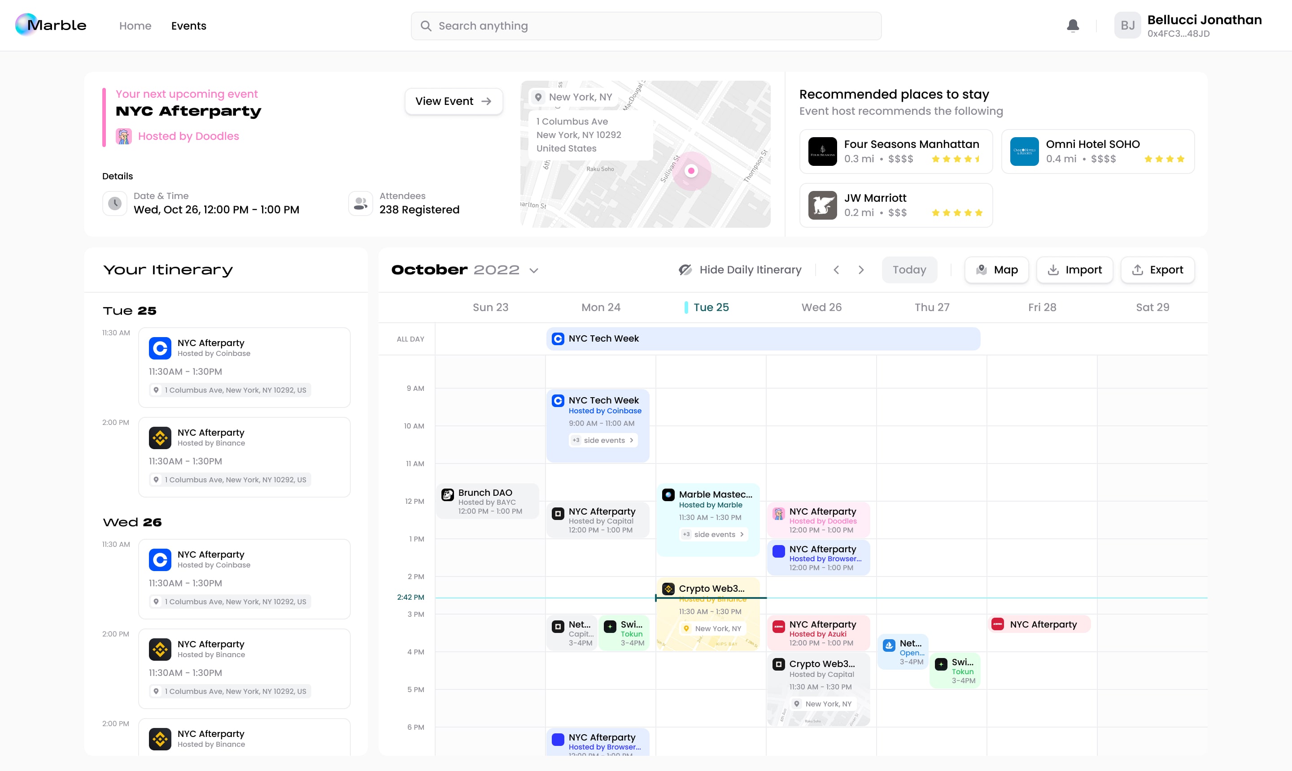Viewport: 1292px width, 771px height.
Task: Click Coinbase icon in Tue 25 11:30 AM card
Action: coord(160,348)
